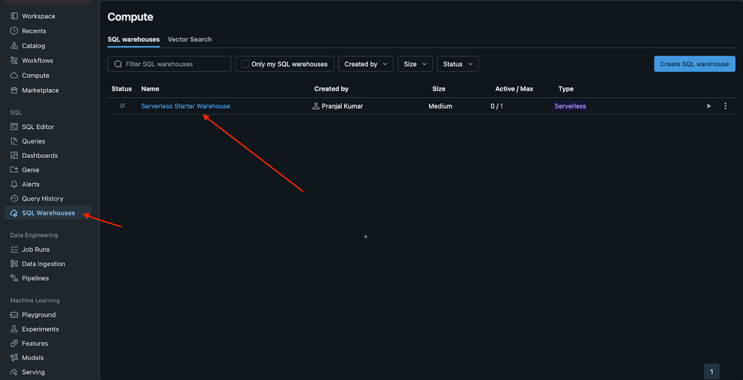This screenshot has height=380, width=743.
Task: Click the Active / Max column header
Action: tap(514, 88)
